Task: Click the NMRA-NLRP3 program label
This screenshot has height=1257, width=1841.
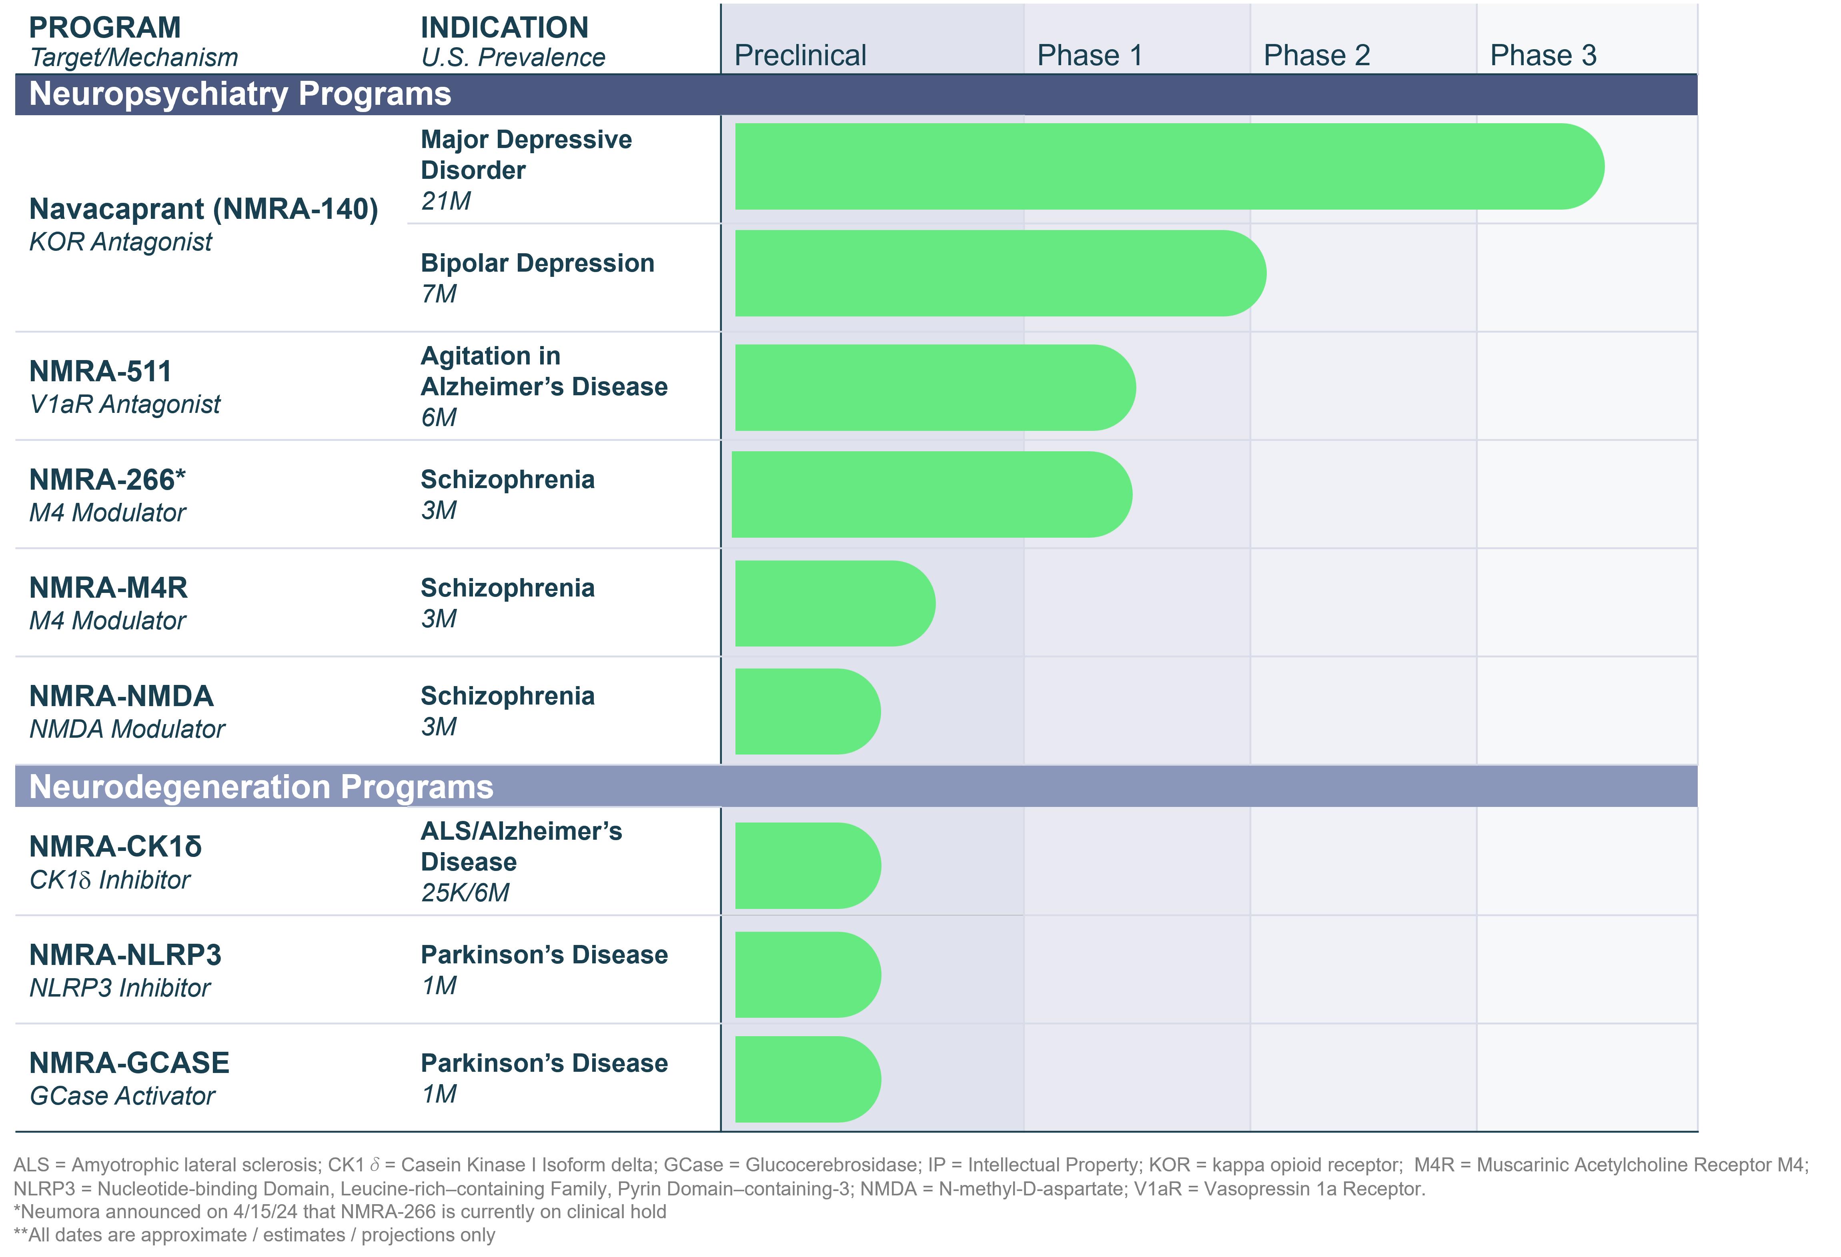Action: [x=125, y=955]
